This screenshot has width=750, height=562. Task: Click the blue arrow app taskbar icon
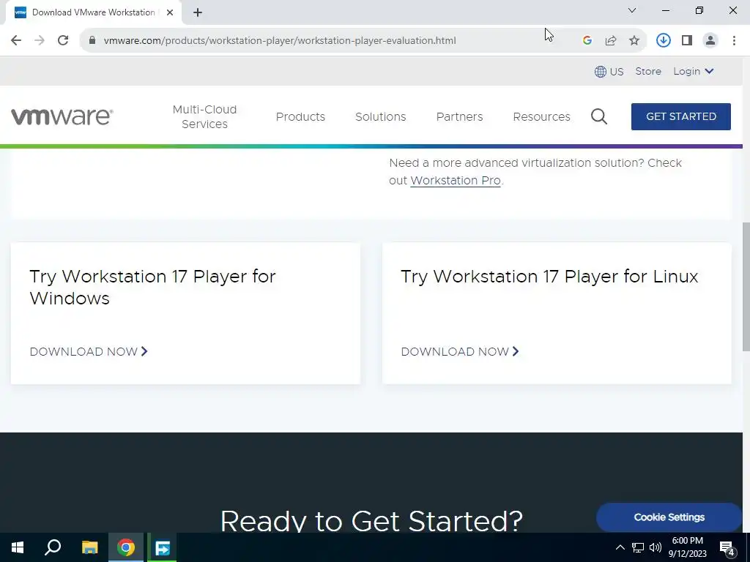[x=162, y=547]
